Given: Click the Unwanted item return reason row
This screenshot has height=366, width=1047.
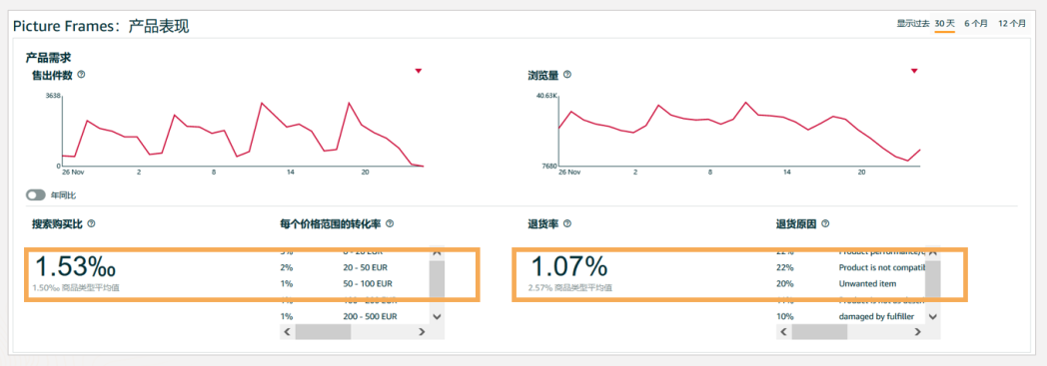Looking at the screenshot, I should tap(851, 284).
